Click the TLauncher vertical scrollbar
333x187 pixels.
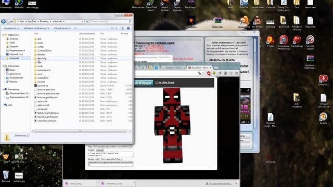pos(255,84)
